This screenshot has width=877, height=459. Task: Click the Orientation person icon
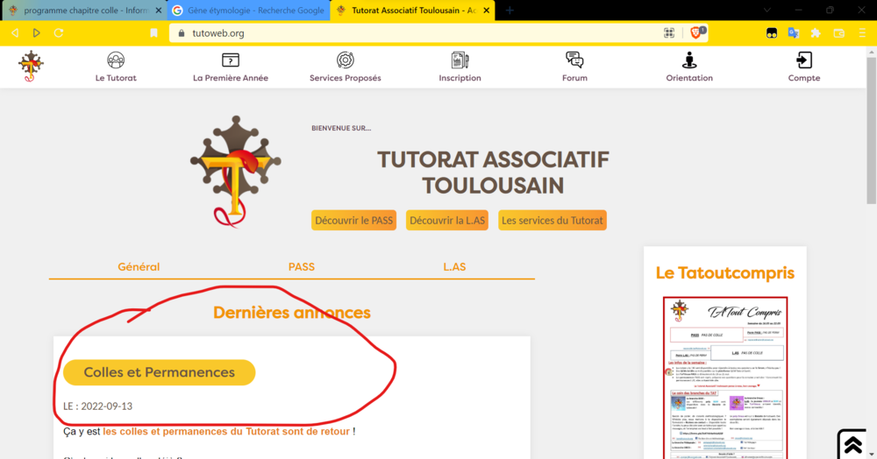pos(689,60)
